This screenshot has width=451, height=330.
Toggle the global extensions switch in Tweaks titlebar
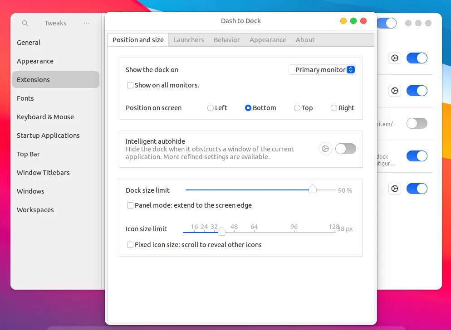click(x=387, y=23)
